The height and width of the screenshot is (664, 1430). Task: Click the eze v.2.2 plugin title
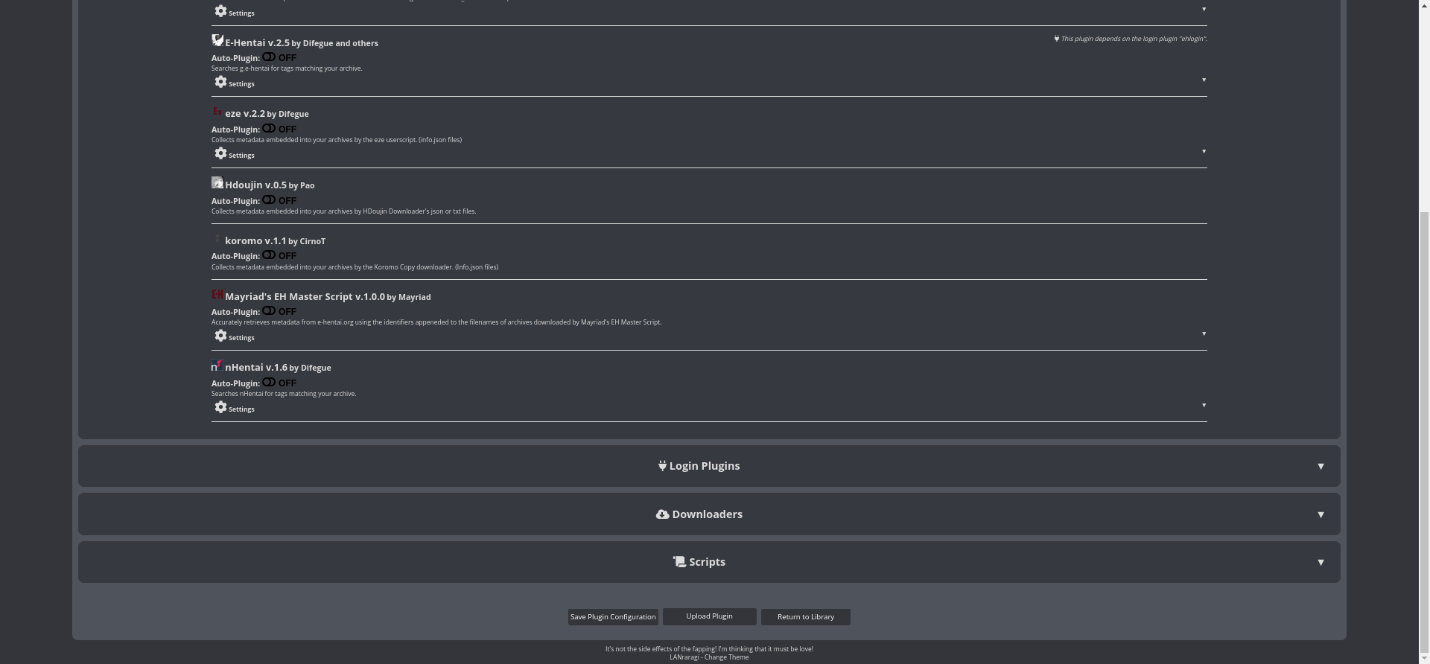(245, 114)
